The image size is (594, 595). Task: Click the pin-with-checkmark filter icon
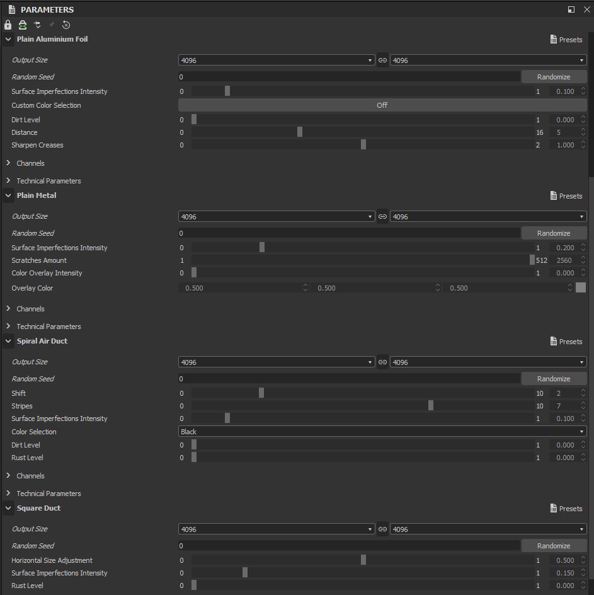coord(37,25)
